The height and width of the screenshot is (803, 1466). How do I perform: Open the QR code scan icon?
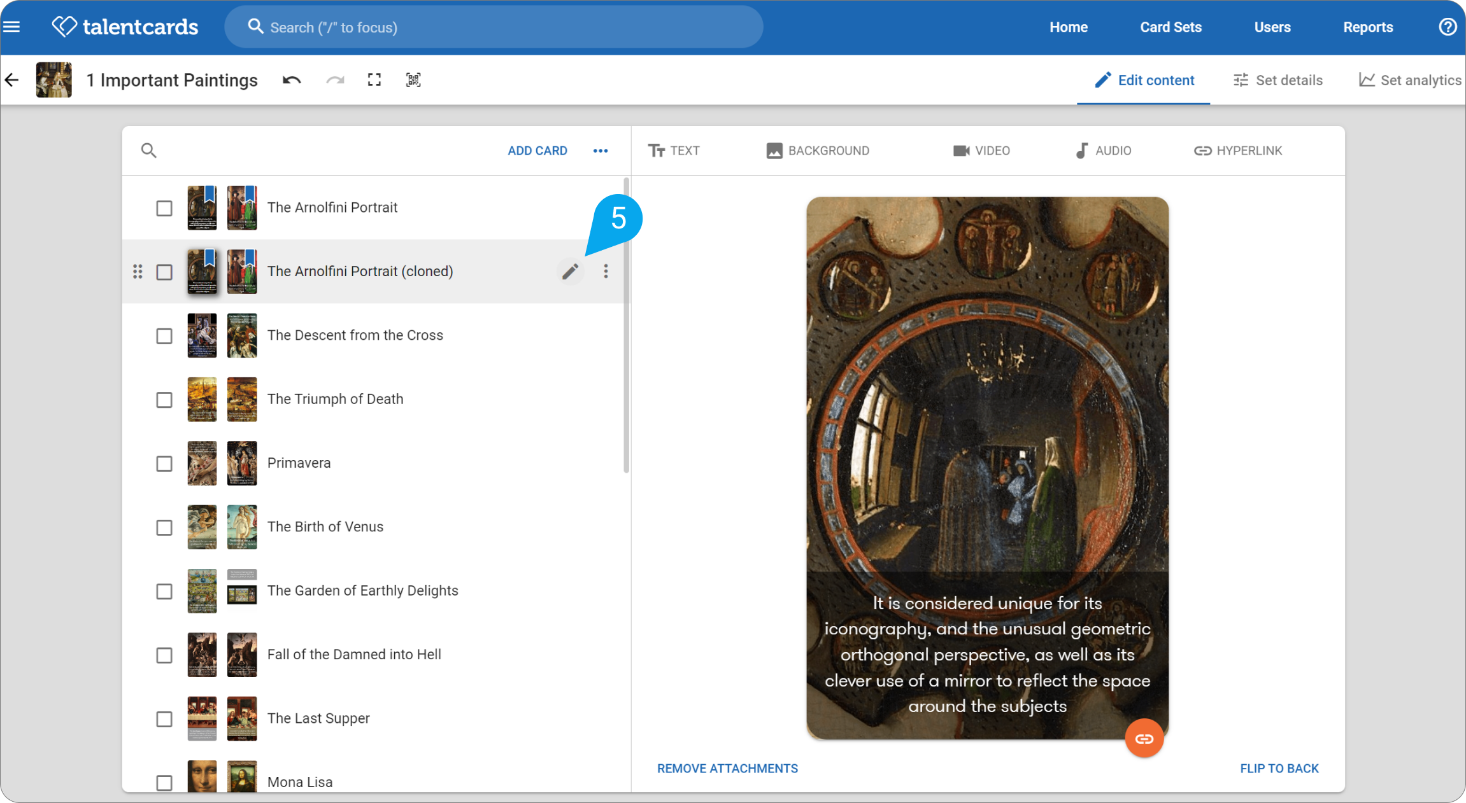[x=413, y=80]
